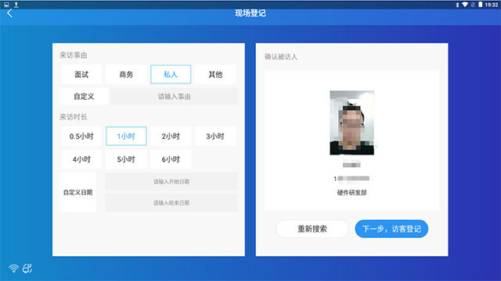The width and height of the screenshot is (501, 281).
Task: Select 其他 as visit reason
Action: click(215, 74)
